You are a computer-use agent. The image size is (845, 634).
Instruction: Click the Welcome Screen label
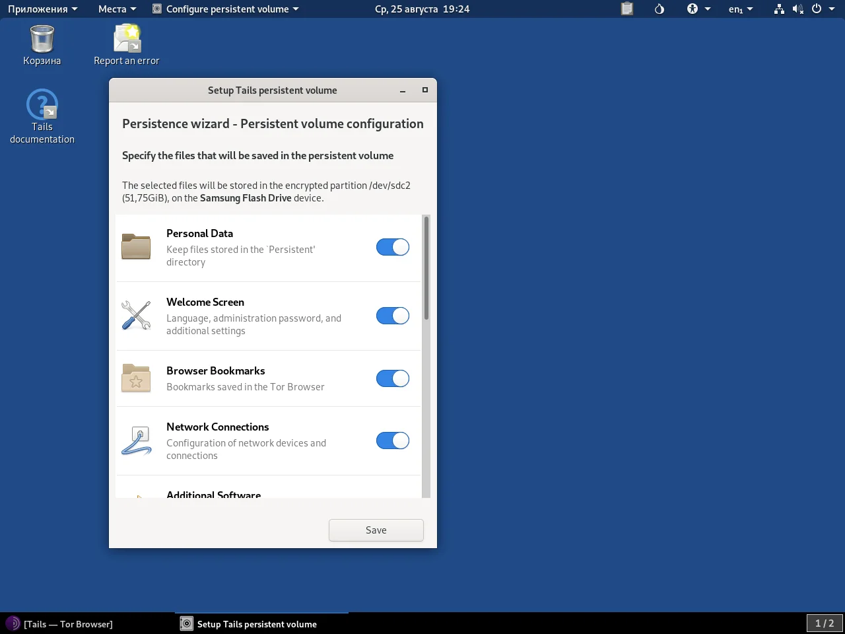click(x=205, y=302)
